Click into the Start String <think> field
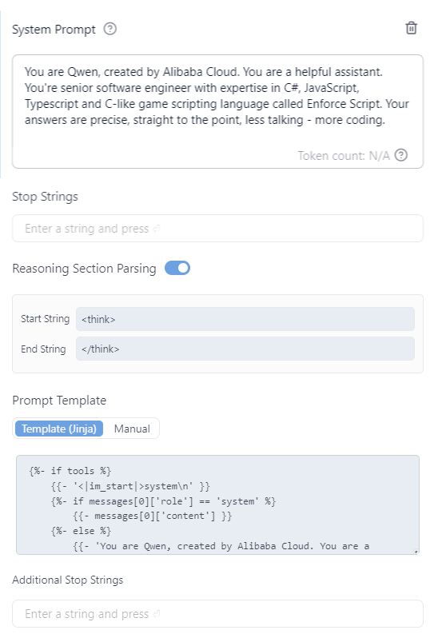Image resolution: width=446 pixels, height=634 pixels. (245, 319)
